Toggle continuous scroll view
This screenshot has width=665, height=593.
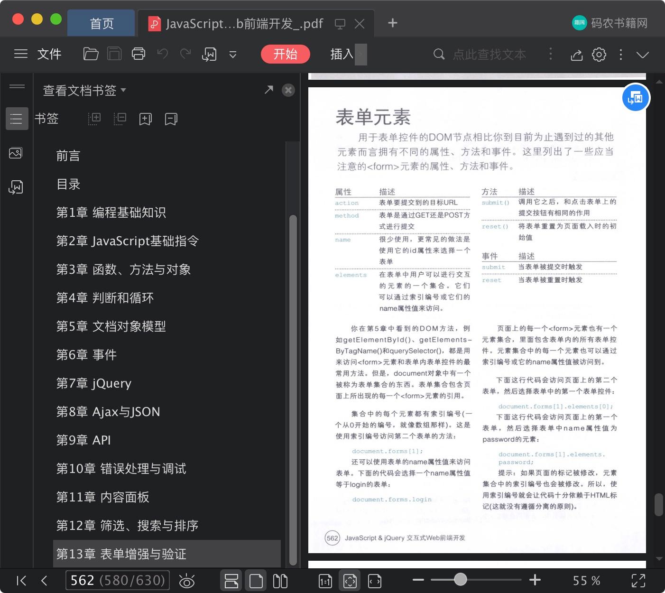(231, 581)
